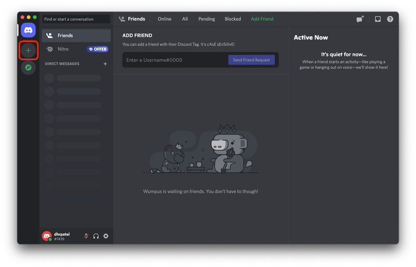Open Explore Public Servers compass icon

(x=29, y=67)
